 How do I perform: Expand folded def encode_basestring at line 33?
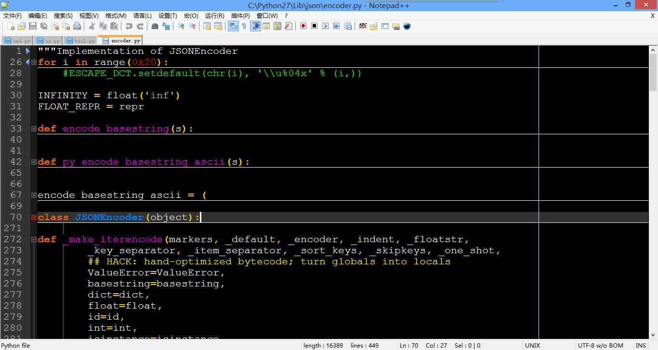point(34,129)
